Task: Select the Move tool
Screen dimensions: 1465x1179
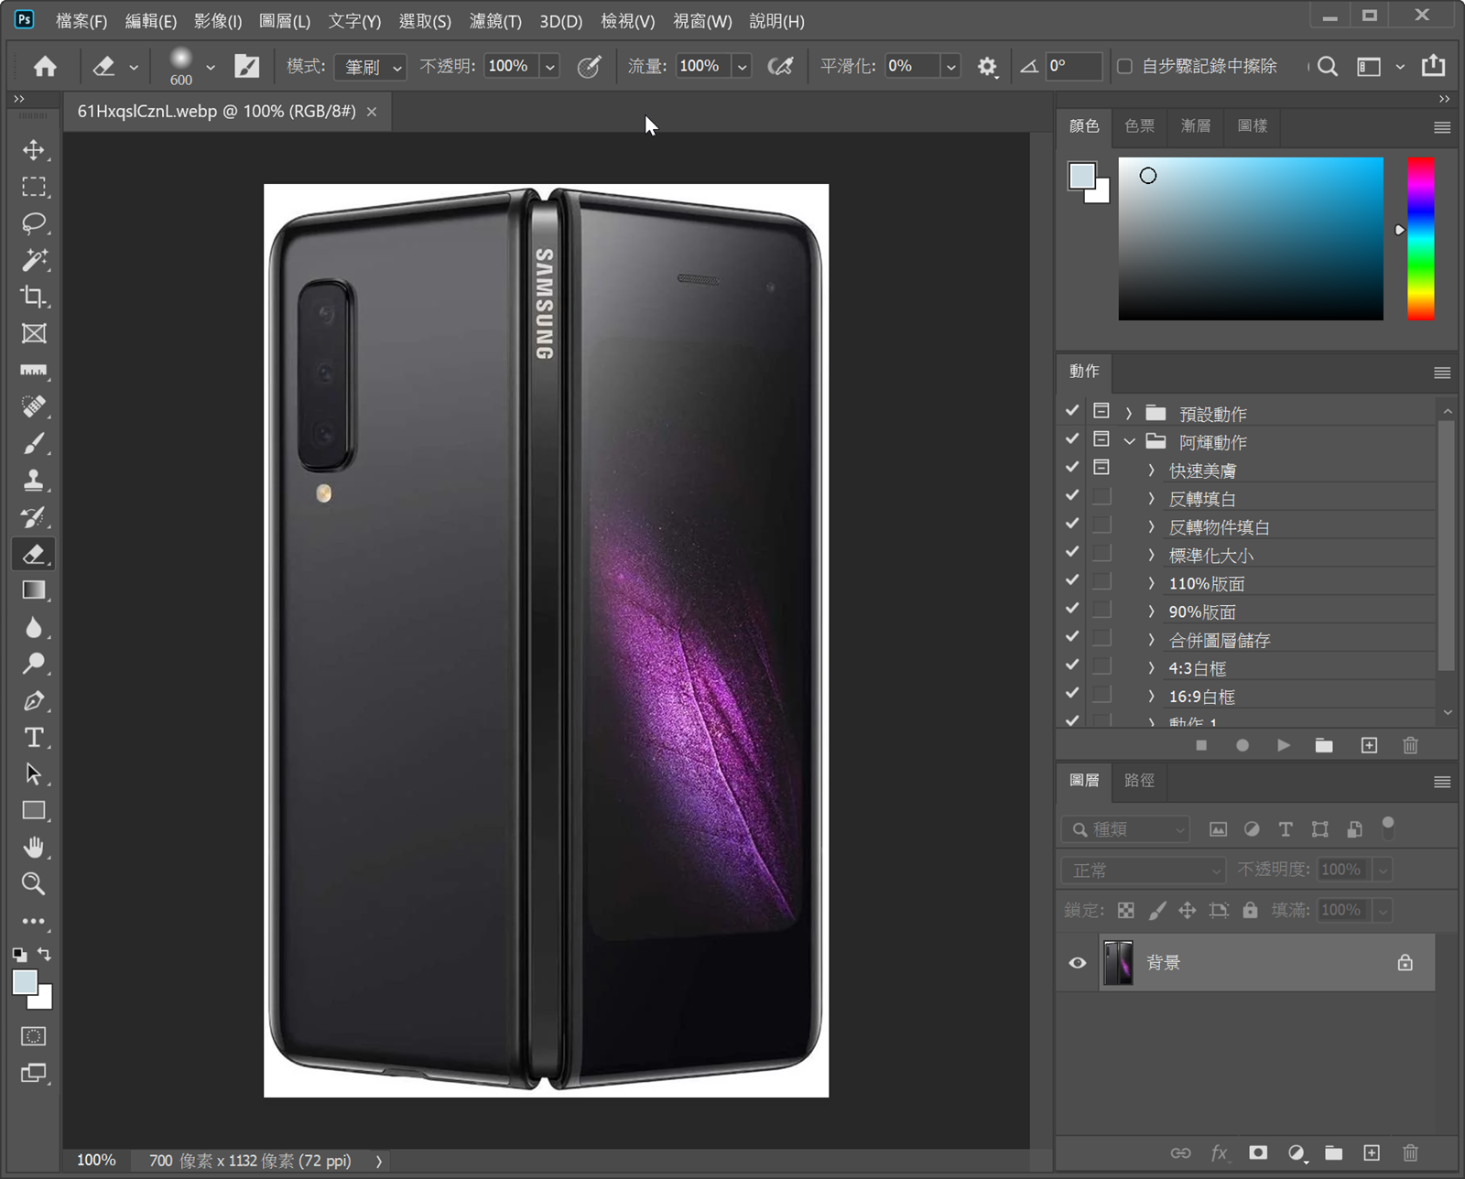Action: 34,150
